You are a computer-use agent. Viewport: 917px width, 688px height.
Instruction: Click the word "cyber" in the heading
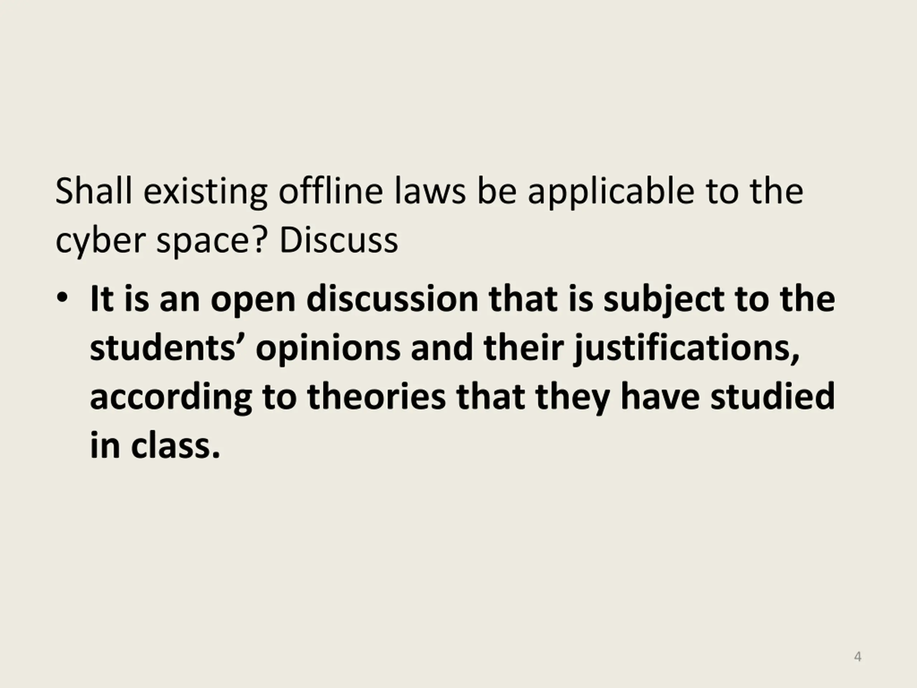[x=100, y=241]
